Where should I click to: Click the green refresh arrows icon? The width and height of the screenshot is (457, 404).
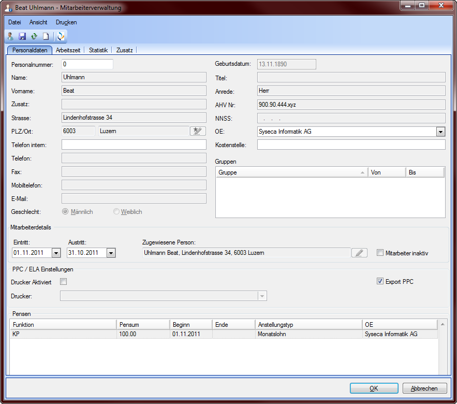point(34,36)
